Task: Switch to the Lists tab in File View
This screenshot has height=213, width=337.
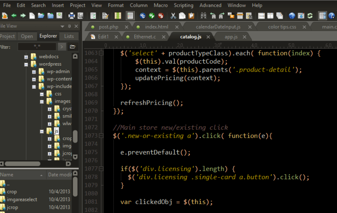Action: [69, 36]
